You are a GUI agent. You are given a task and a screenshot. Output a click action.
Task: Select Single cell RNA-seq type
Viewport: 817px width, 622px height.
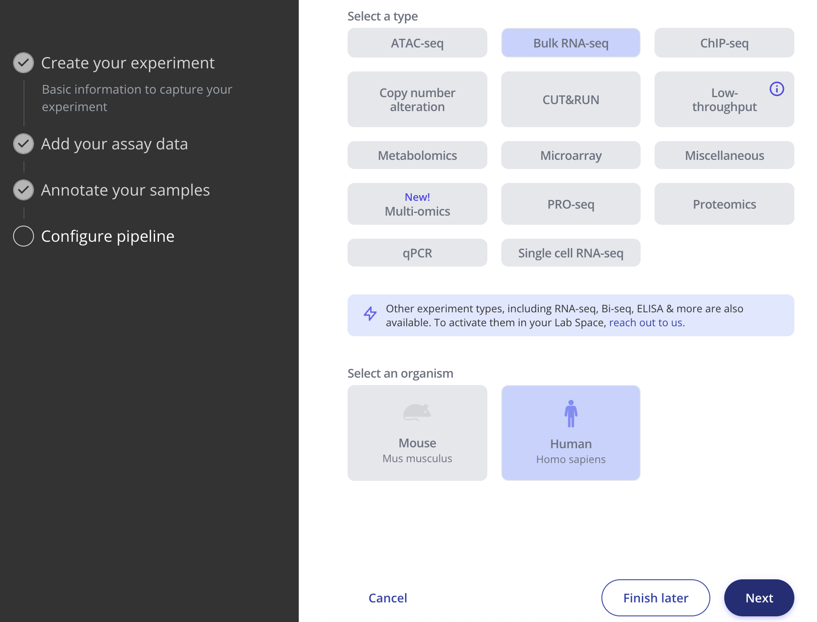click(571, 253)
